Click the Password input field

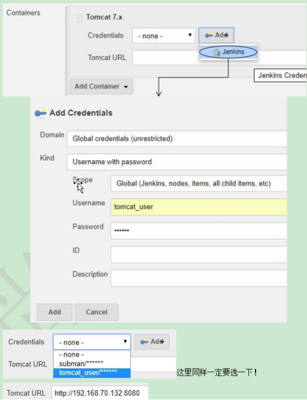pos(198,231)
